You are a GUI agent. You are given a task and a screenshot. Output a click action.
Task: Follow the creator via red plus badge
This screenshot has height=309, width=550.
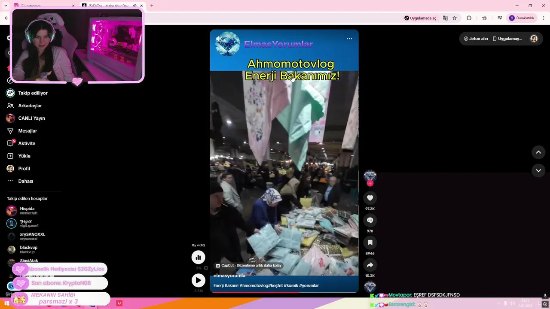point(370,183)
